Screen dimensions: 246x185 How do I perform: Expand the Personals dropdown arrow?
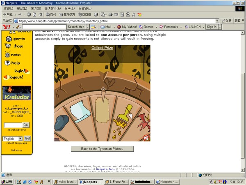pos(181,27)
